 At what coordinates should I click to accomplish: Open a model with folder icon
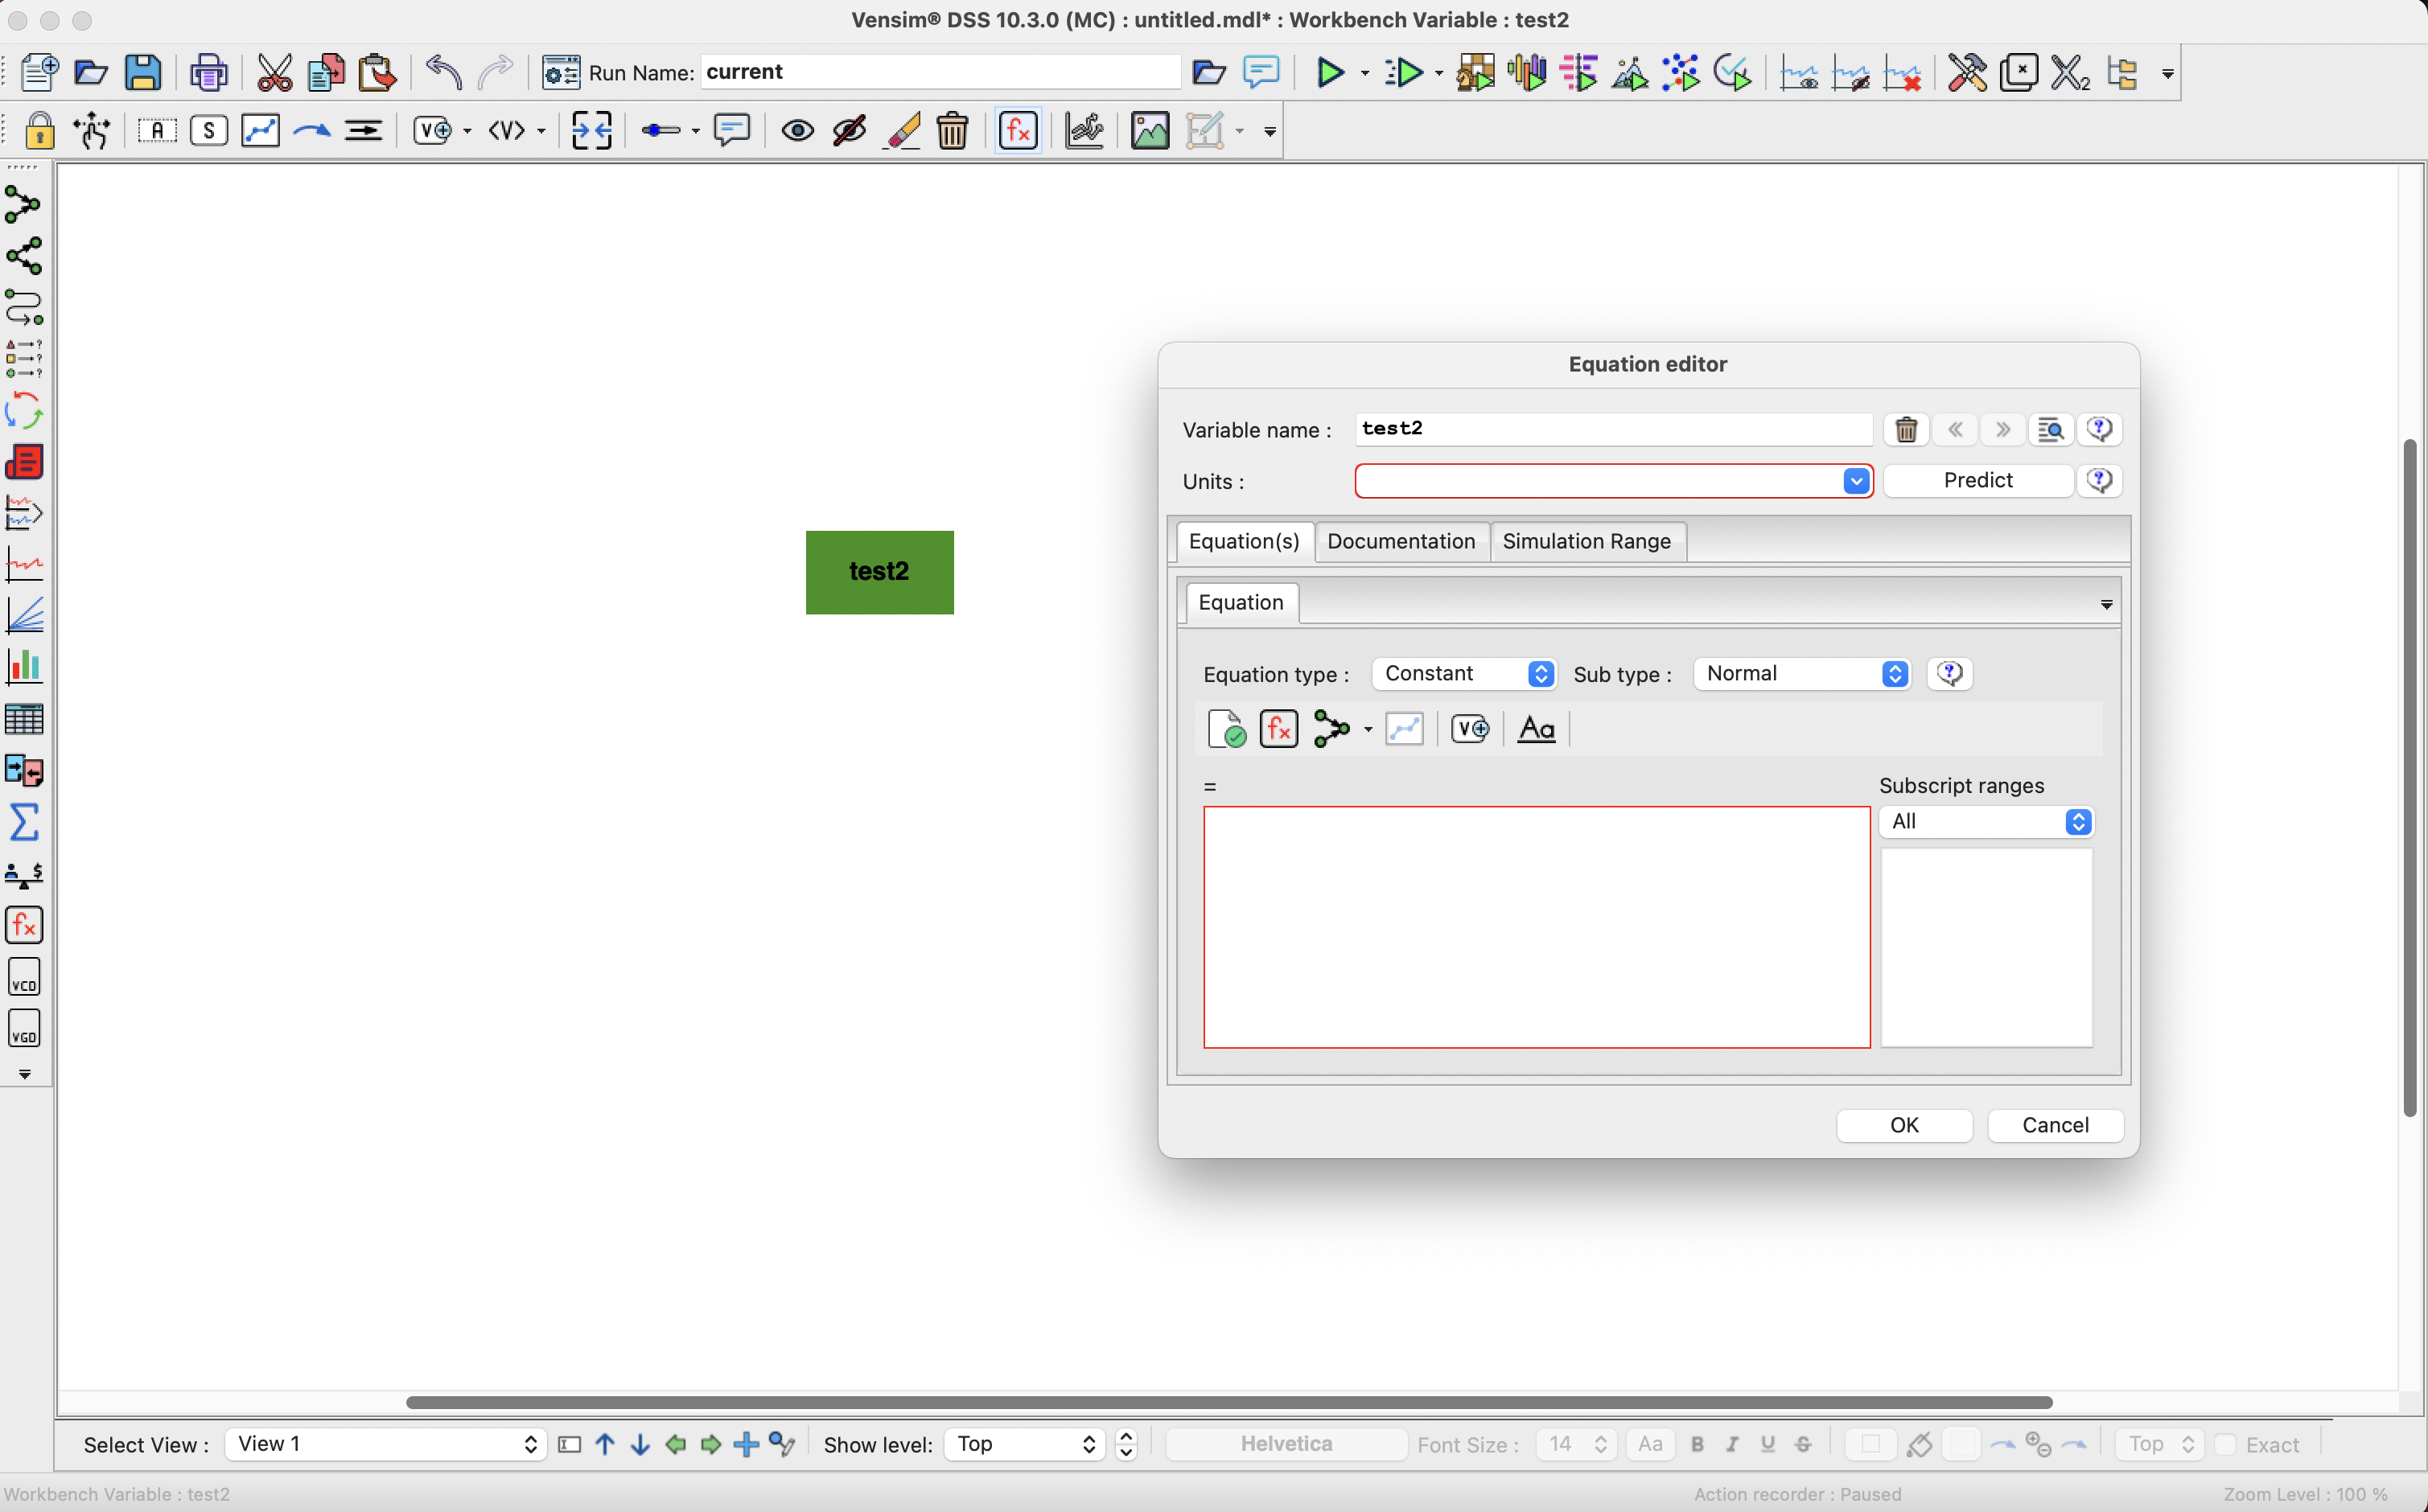pos(91,73)
